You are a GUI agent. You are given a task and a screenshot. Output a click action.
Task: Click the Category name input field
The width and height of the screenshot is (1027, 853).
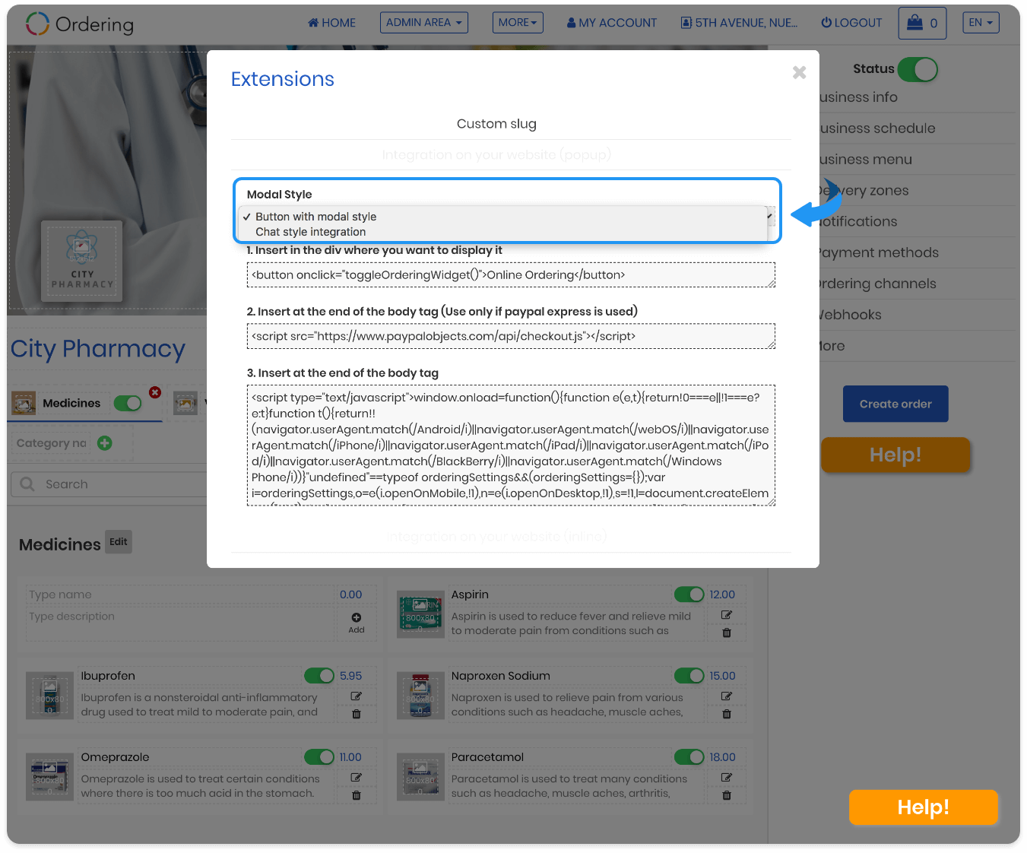(52, 443)
